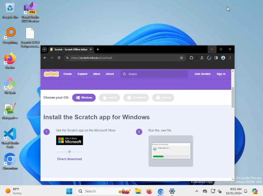Open File Explorer from the taskbar

pyautogui.click(x=138, y=191)
